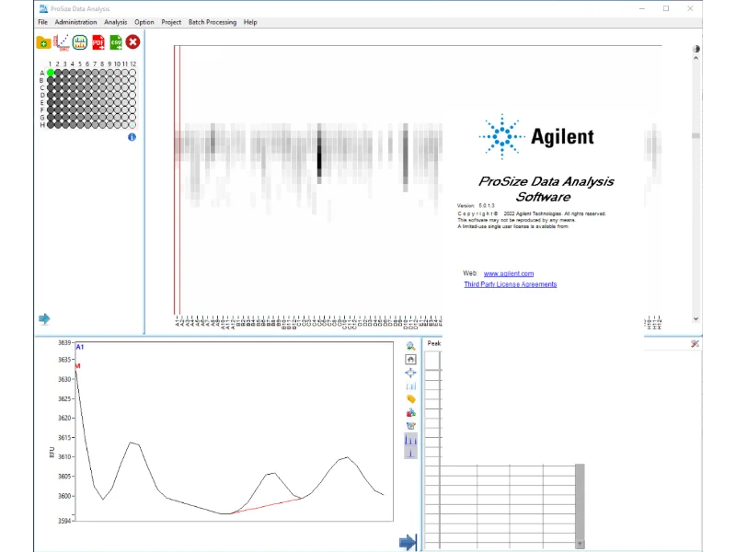Open the Batch Processing menu
Viewport: 736px width, 552px height.
click(212, 22)
